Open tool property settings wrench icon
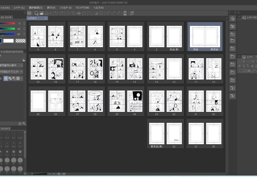The height and width of the screenshot is (177, 257). coord(24,123)
